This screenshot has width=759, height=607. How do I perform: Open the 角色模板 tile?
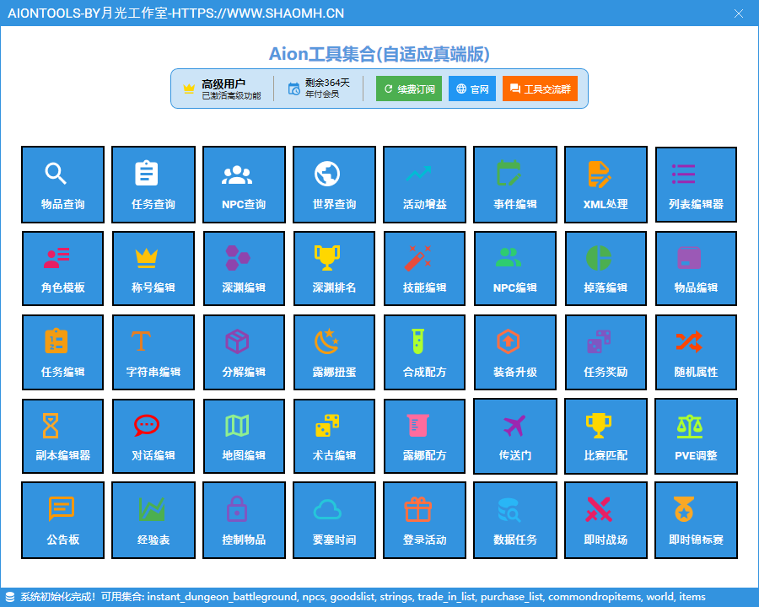[63, 269]
